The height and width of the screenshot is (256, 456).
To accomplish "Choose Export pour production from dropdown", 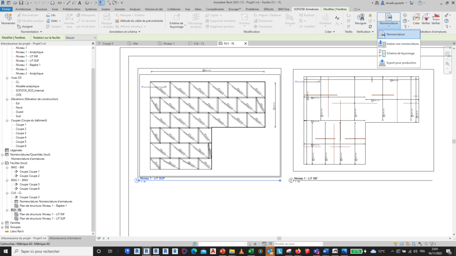I will [401, 63].
